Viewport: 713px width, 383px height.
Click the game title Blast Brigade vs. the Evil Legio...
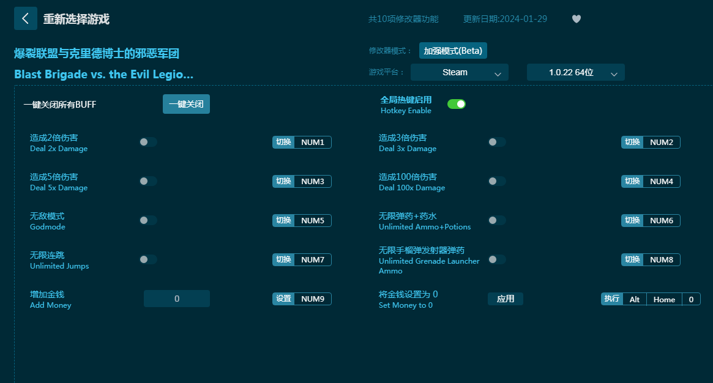[x=103, y=74]
